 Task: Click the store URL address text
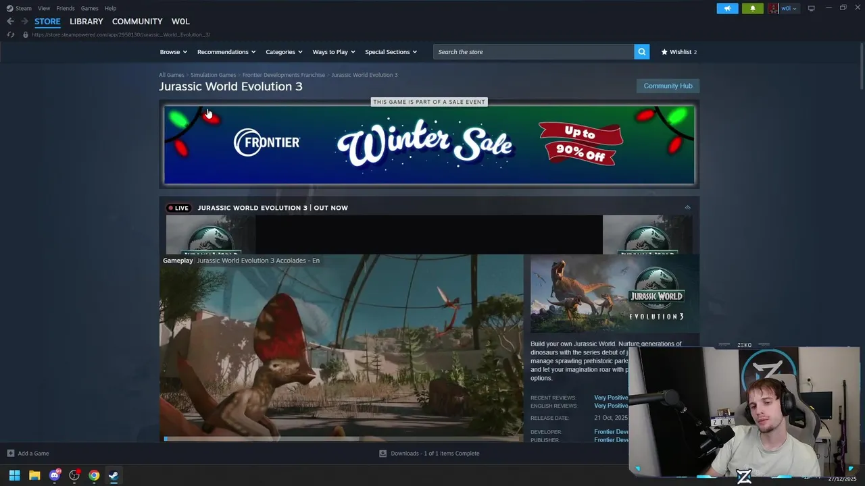click(121, 34)
